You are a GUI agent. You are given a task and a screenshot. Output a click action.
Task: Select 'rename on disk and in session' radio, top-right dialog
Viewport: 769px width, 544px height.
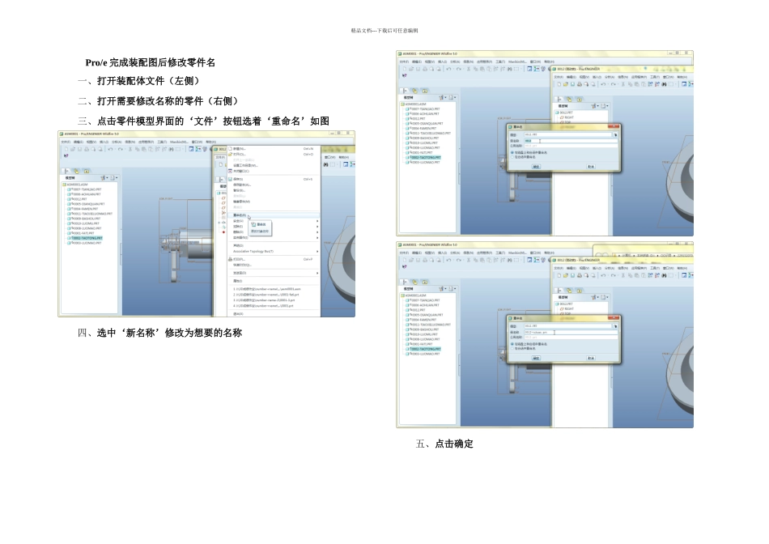coord(512,152)
